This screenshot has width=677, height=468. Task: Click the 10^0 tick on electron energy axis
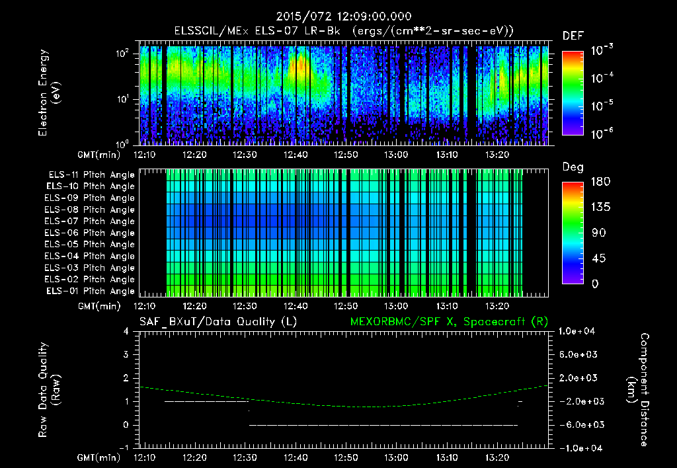[x=122, y=143]
